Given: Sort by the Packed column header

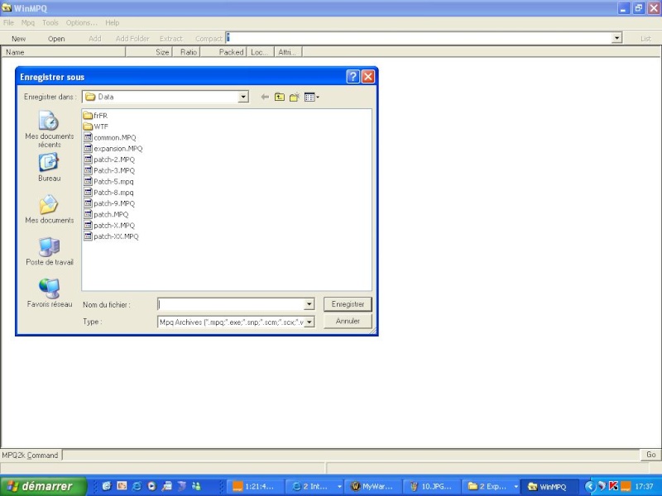Looking at the screenshot, I should 223,52.
